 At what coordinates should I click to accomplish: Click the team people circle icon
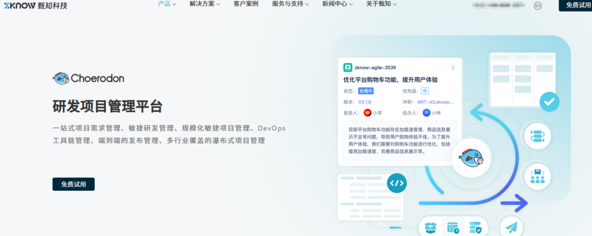click(537, 176)
